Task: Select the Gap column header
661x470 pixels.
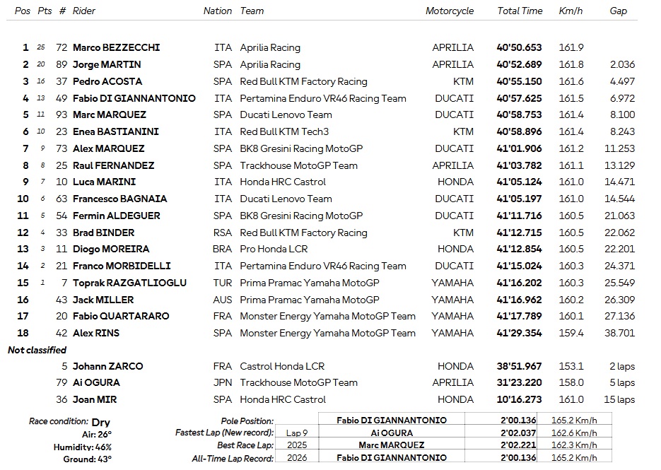Action: [618, 11]
